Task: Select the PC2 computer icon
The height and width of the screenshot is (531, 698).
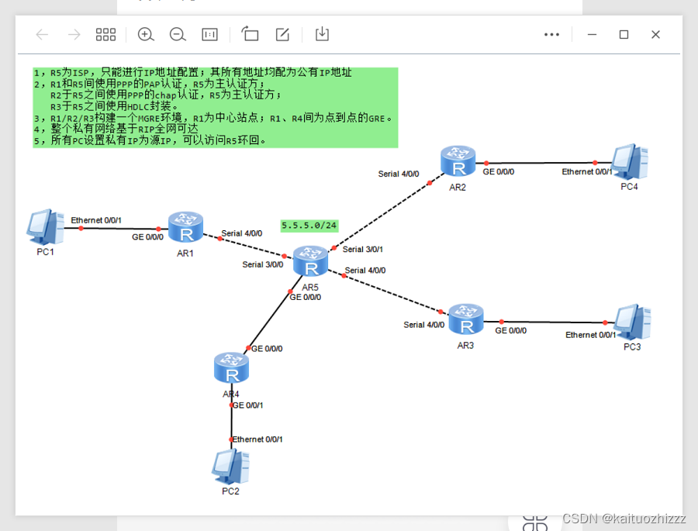Action: 230,467
